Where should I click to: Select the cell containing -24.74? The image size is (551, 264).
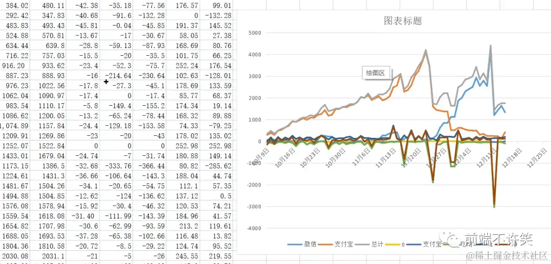82,156
